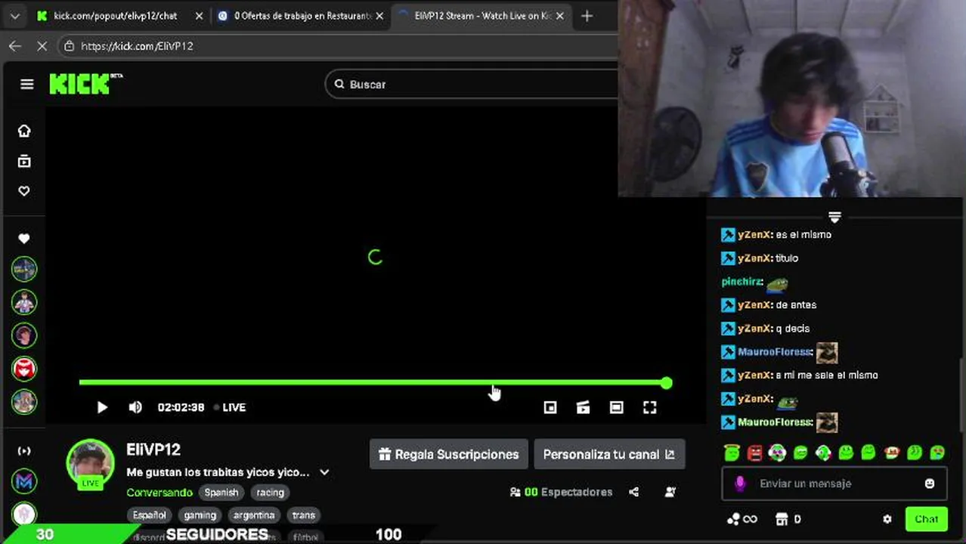Click Personaliza tu canal button
Viewport: 966px width, 544px height.
coord(609,454)
